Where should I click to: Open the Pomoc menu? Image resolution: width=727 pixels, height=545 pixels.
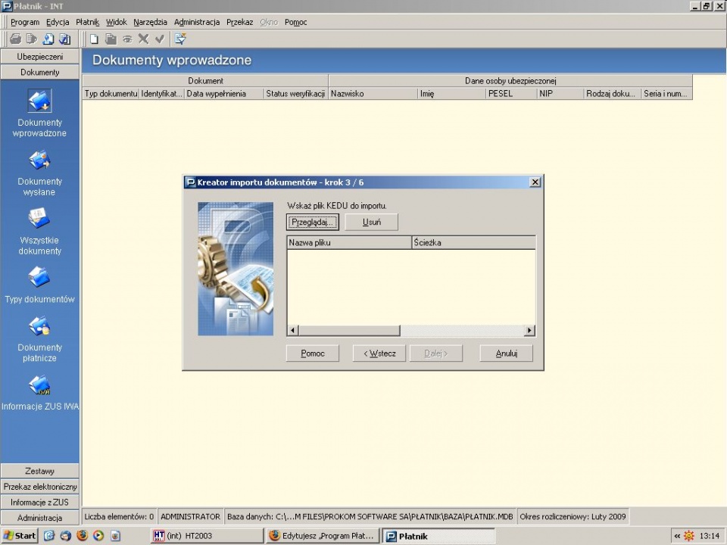tap(296, 22)
